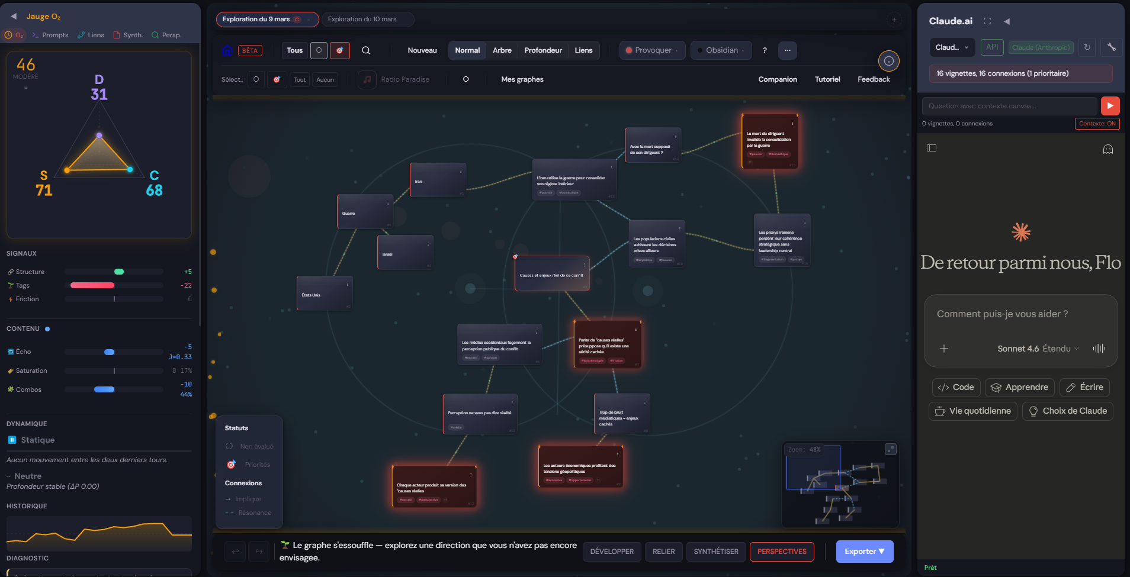Open the Provoquer dropdown

pyautogui.click(x=652, y=50)
